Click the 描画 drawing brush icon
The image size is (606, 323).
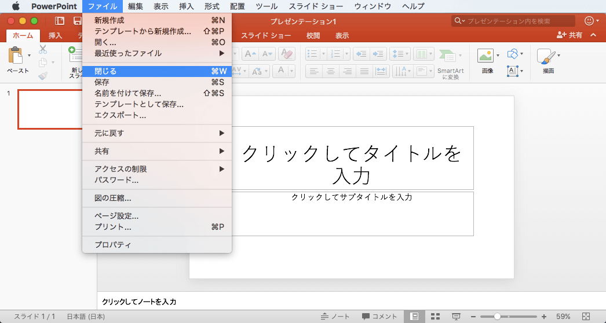pyautogui.click(x=546, y=56)
